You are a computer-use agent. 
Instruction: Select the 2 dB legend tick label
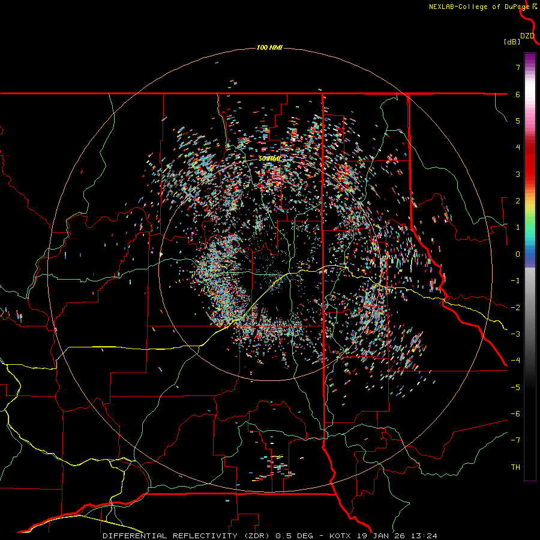(518, 201)
